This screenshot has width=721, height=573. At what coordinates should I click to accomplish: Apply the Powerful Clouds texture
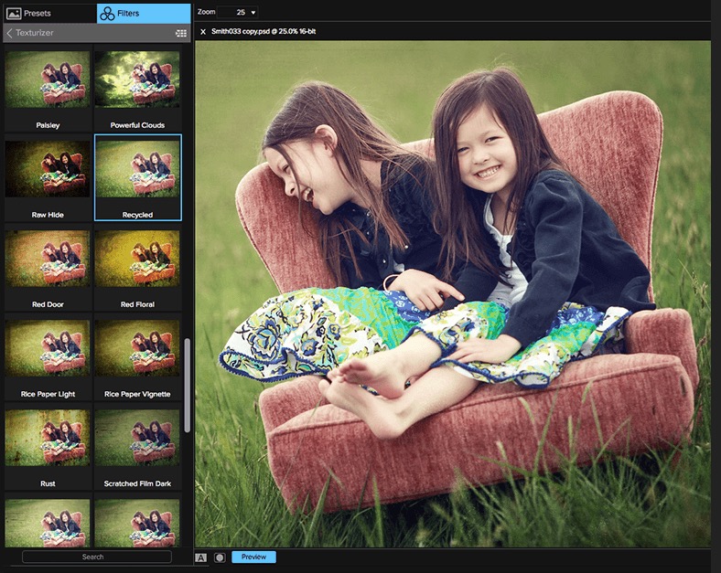(x=137, y=80)
